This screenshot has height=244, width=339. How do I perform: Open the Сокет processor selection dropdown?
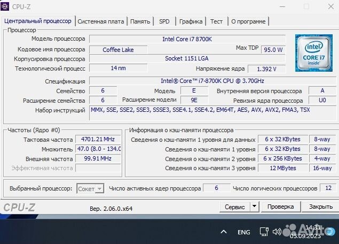[x=90, y=189]
